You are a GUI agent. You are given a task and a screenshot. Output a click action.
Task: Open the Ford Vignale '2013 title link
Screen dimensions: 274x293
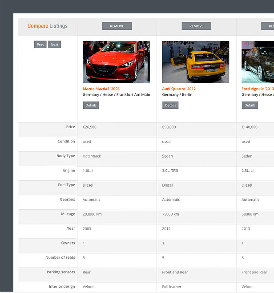point(258,89)
